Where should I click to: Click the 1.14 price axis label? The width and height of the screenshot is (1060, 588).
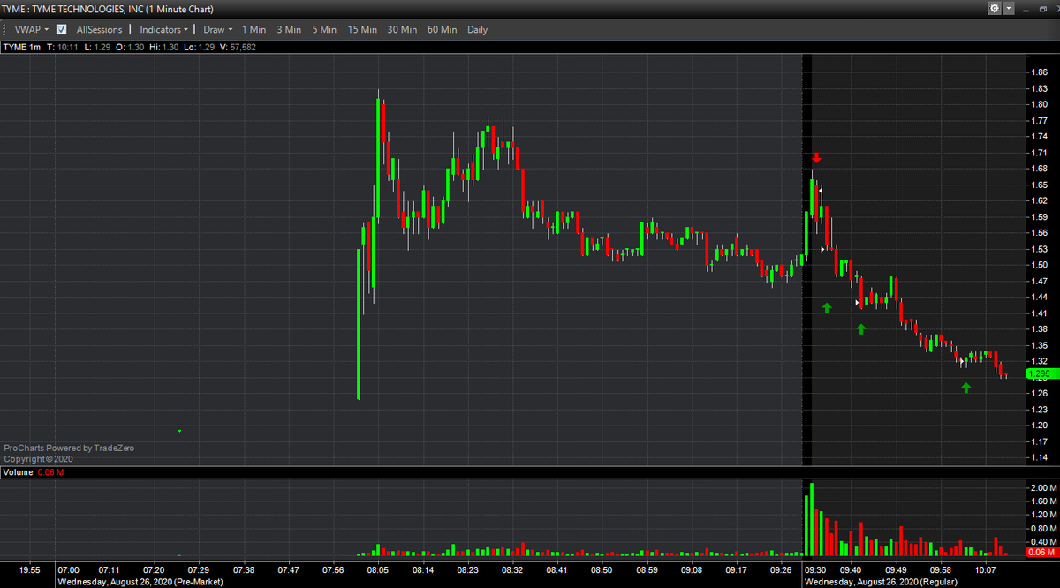1039,457
